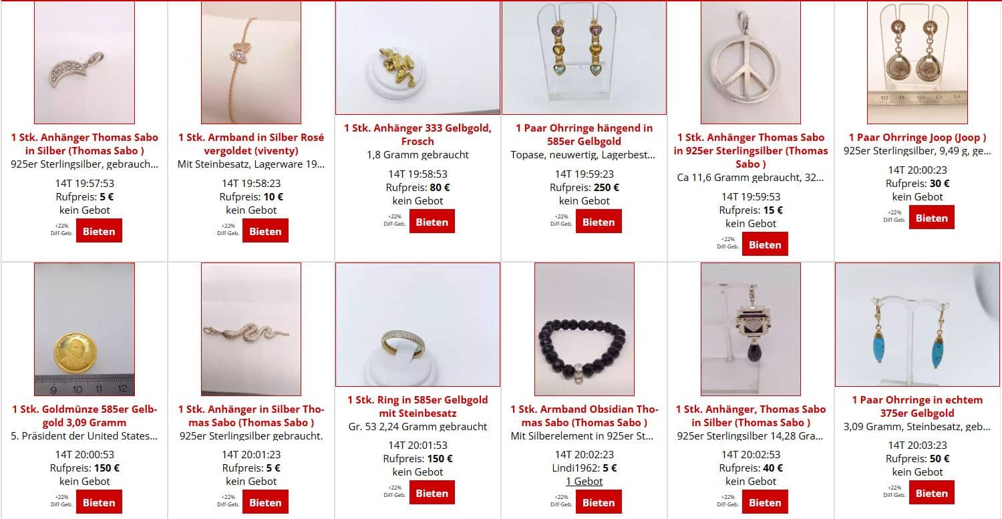The width and height of the screenshot is (1002, 519).
Task: Open the '1 Gebot' bid history link
Action: [x=584, y=481]
